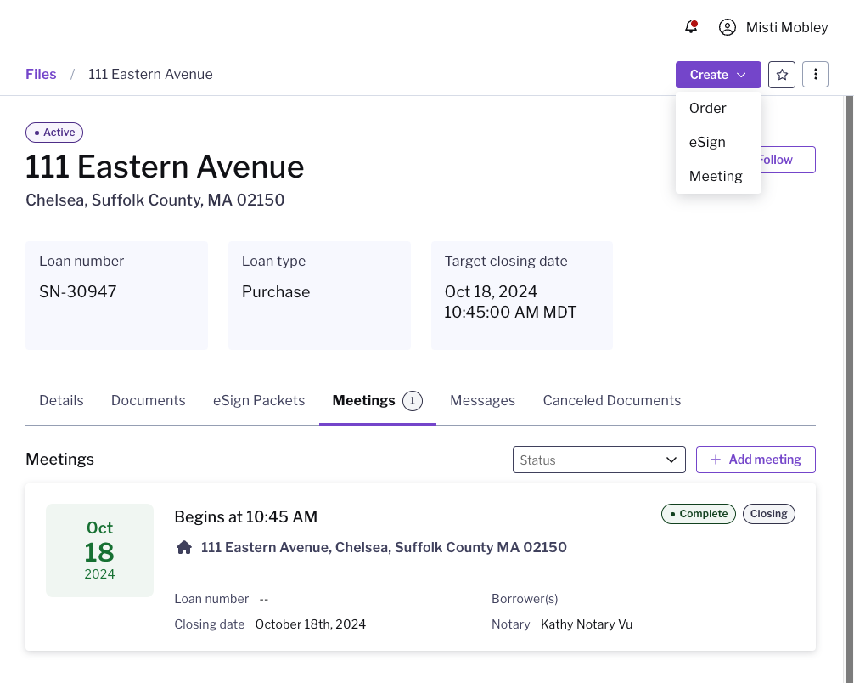The width and height of the screenshot is (854, 683).
Task: Open the three-dot more options menu
Action: tap(815, 75)
